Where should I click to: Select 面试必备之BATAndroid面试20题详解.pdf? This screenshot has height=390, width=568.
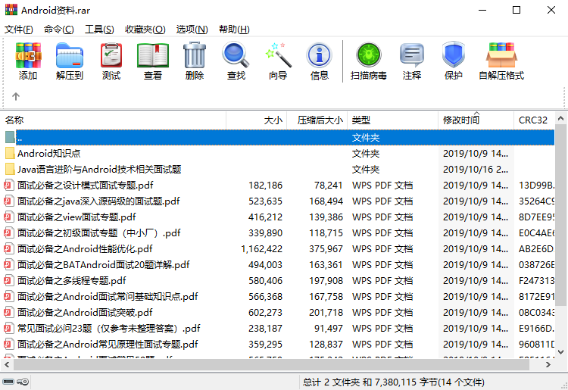[x=103, y=265]
